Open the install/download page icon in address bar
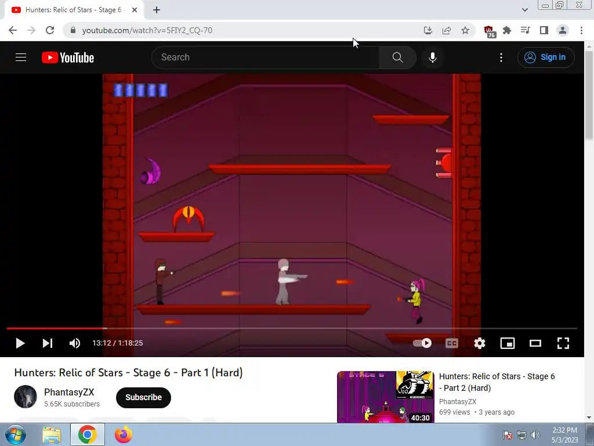 coord(428,30)
